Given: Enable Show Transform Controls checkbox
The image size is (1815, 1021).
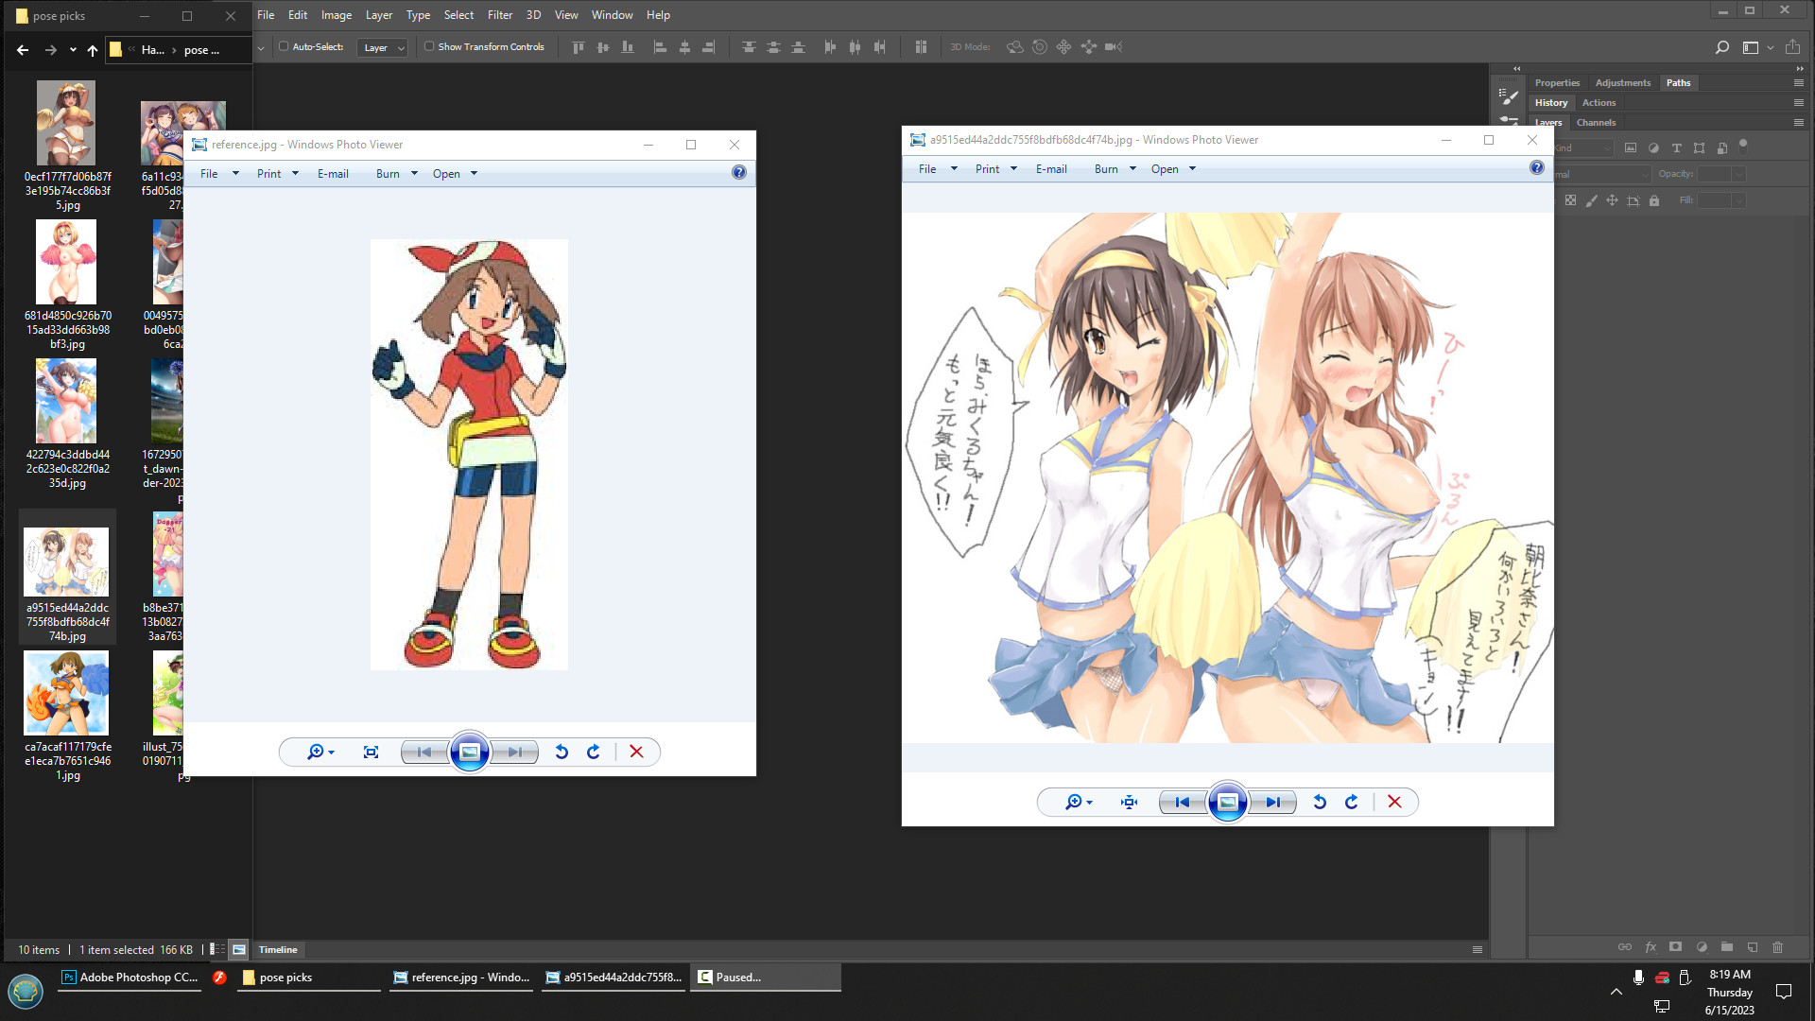Looking at the screenshot, I should (x=429, y=46).
